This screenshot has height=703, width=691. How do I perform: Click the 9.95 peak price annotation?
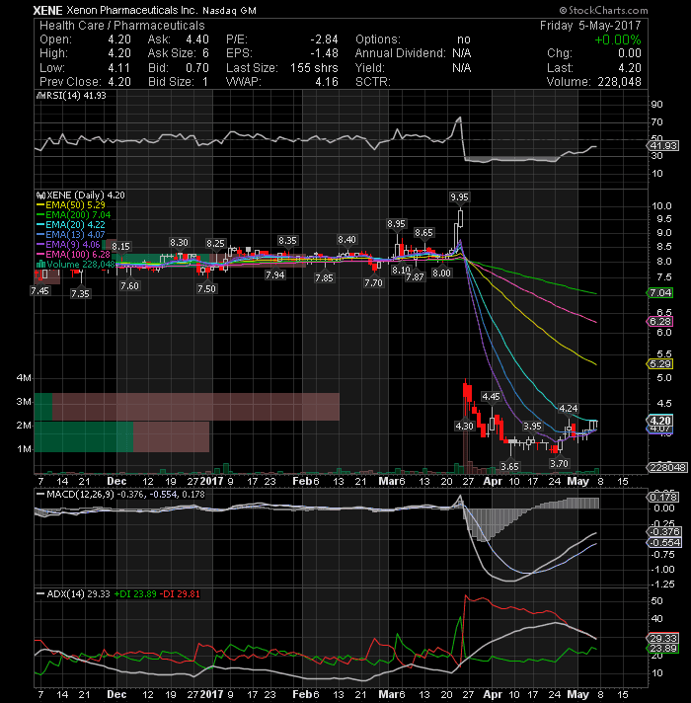(459, 196)
